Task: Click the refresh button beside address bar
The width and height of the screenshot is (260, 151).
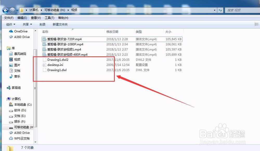Action: [220, 10]
